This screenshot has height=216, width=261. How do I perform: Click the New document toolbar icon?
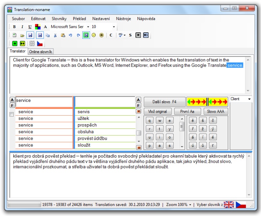click(x=14, y=35)
